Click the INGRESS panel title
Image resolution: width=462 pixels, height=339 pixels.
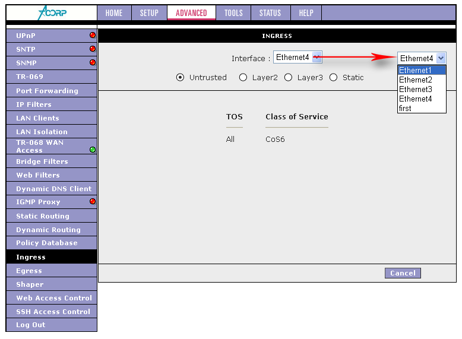pyautogui.click(x=277, y=36)
